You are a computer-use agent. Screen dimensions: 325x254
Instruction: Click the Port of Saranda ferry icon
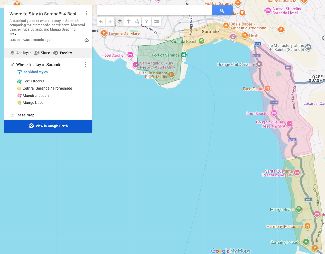coord(184,55)
